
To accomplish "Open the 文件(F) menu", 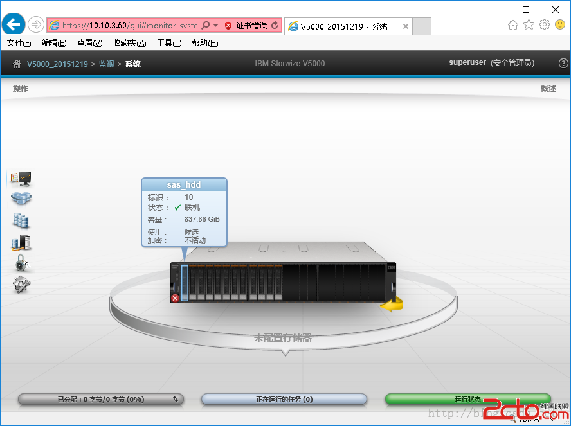I will (19, 43).
